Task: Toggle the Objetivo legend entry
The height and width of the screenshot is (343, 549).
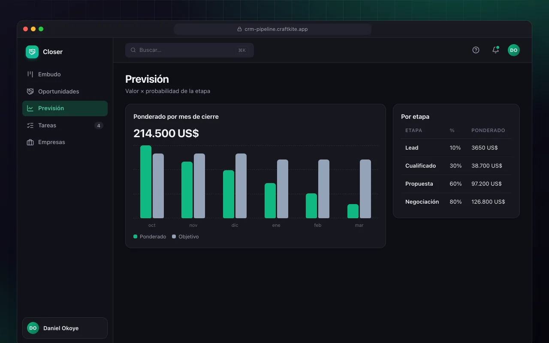Action: click(185, 237)
